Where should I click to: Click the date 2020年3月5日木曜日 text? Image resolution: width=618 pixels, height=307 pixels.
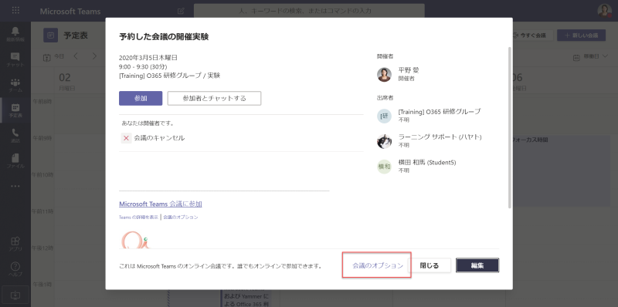[x=148, y=57]
